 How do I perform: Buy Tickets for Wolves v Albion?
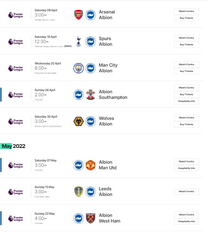tap(186, 124)
